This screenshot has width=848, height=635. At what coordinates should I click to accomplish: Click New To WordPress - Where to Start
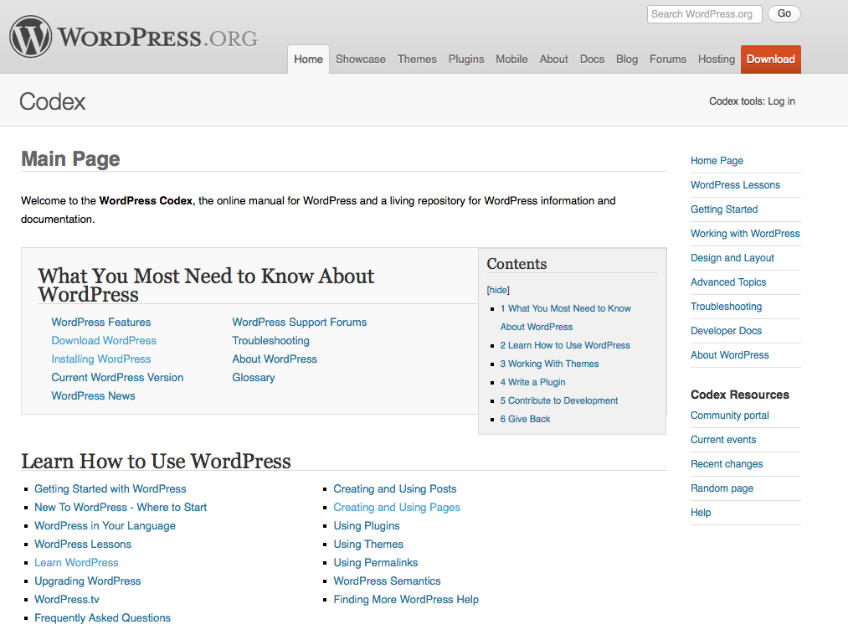coord(121,507)
